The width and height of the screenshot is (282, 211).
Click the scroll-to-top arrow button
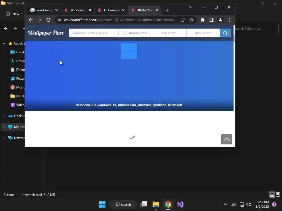click(x=227, y=139)
